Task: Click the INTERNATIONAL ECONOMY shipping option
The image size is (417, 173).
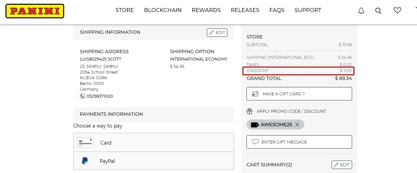Action: (199, 59)
